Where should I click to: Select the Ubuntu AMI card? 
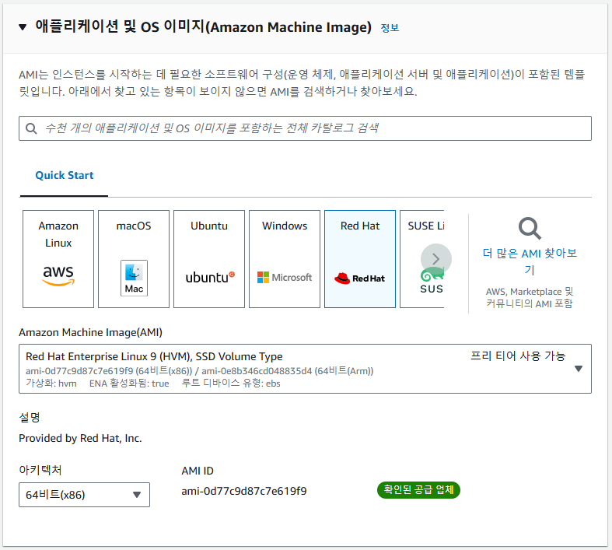point(209,259)
